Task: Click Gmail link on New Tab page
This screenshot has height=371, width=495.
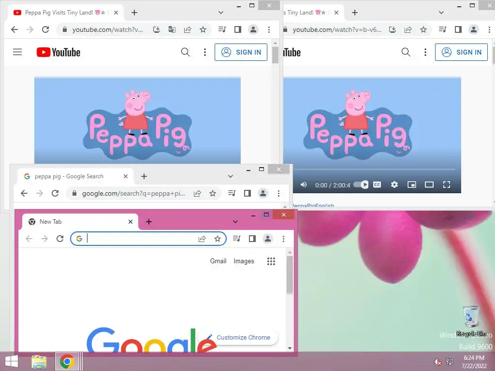Action: (218, 261)
